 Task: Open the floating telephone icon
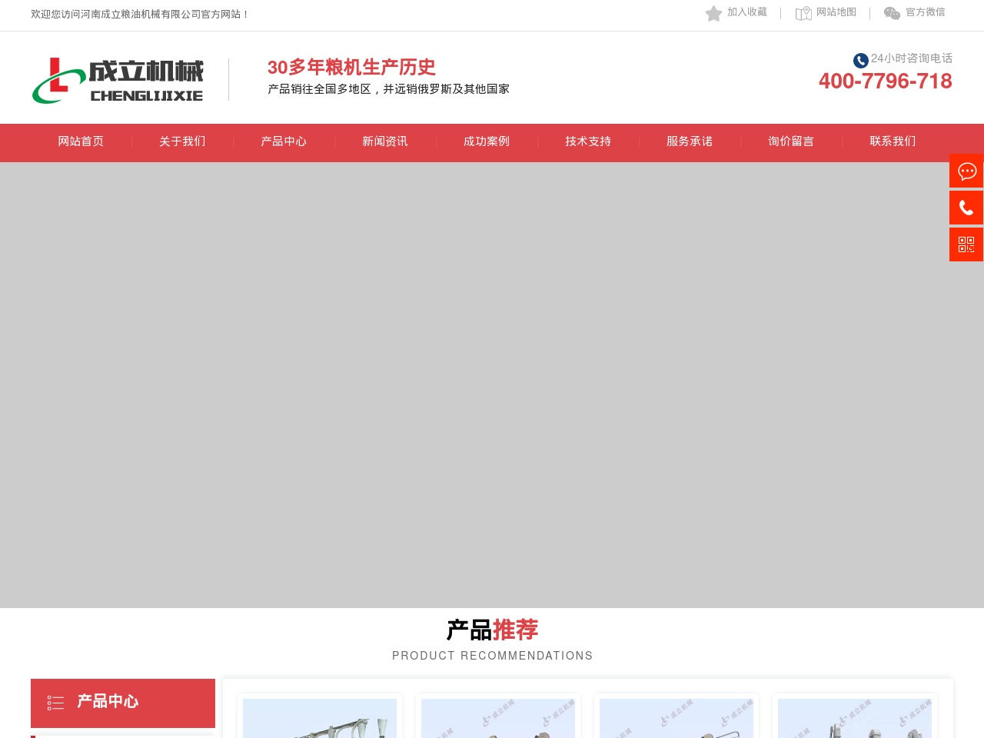click(x=966, y=208)
